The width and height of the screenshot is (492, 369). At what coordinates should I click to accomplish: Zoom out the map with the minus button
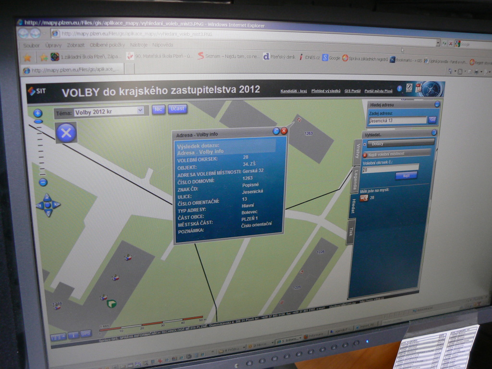tap(43, 182)
